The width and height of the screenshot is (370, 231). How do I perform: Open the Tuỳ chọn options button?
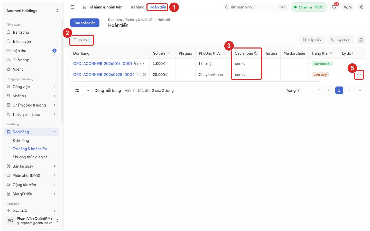click(341, 40)
